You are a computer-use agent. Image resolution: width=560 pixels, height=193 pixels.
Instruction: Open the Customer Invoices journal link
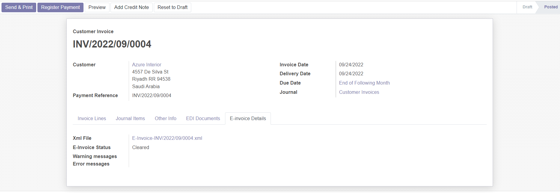click(359, 92)
